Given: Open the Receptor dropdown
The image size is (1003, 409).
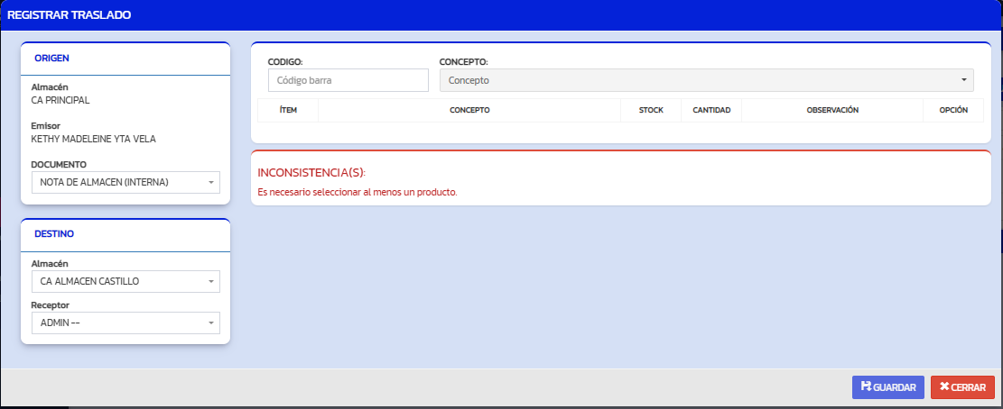Looking at the screenshot, I should pos(125,323).
